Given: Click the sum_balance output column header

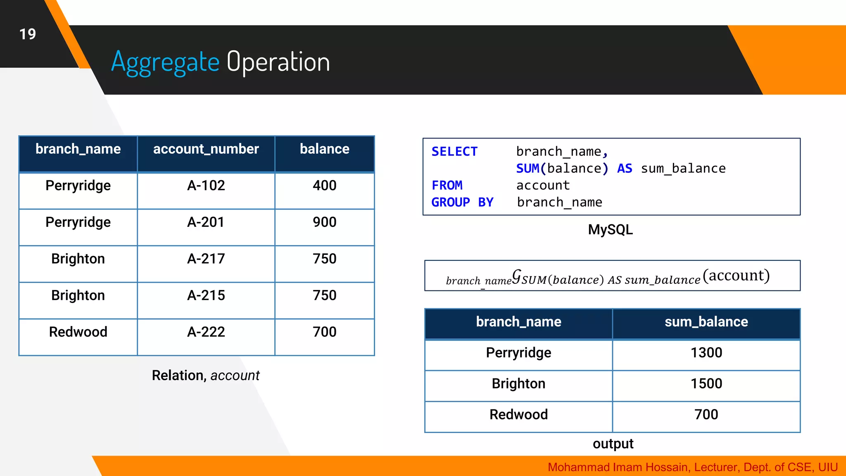Looking at the screenshot, I should [x=706, y=322].
